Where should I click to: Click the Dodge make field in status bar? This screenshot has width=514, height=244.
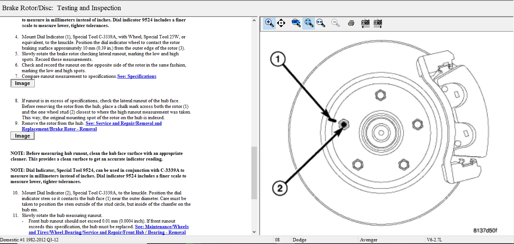point(300,240)
